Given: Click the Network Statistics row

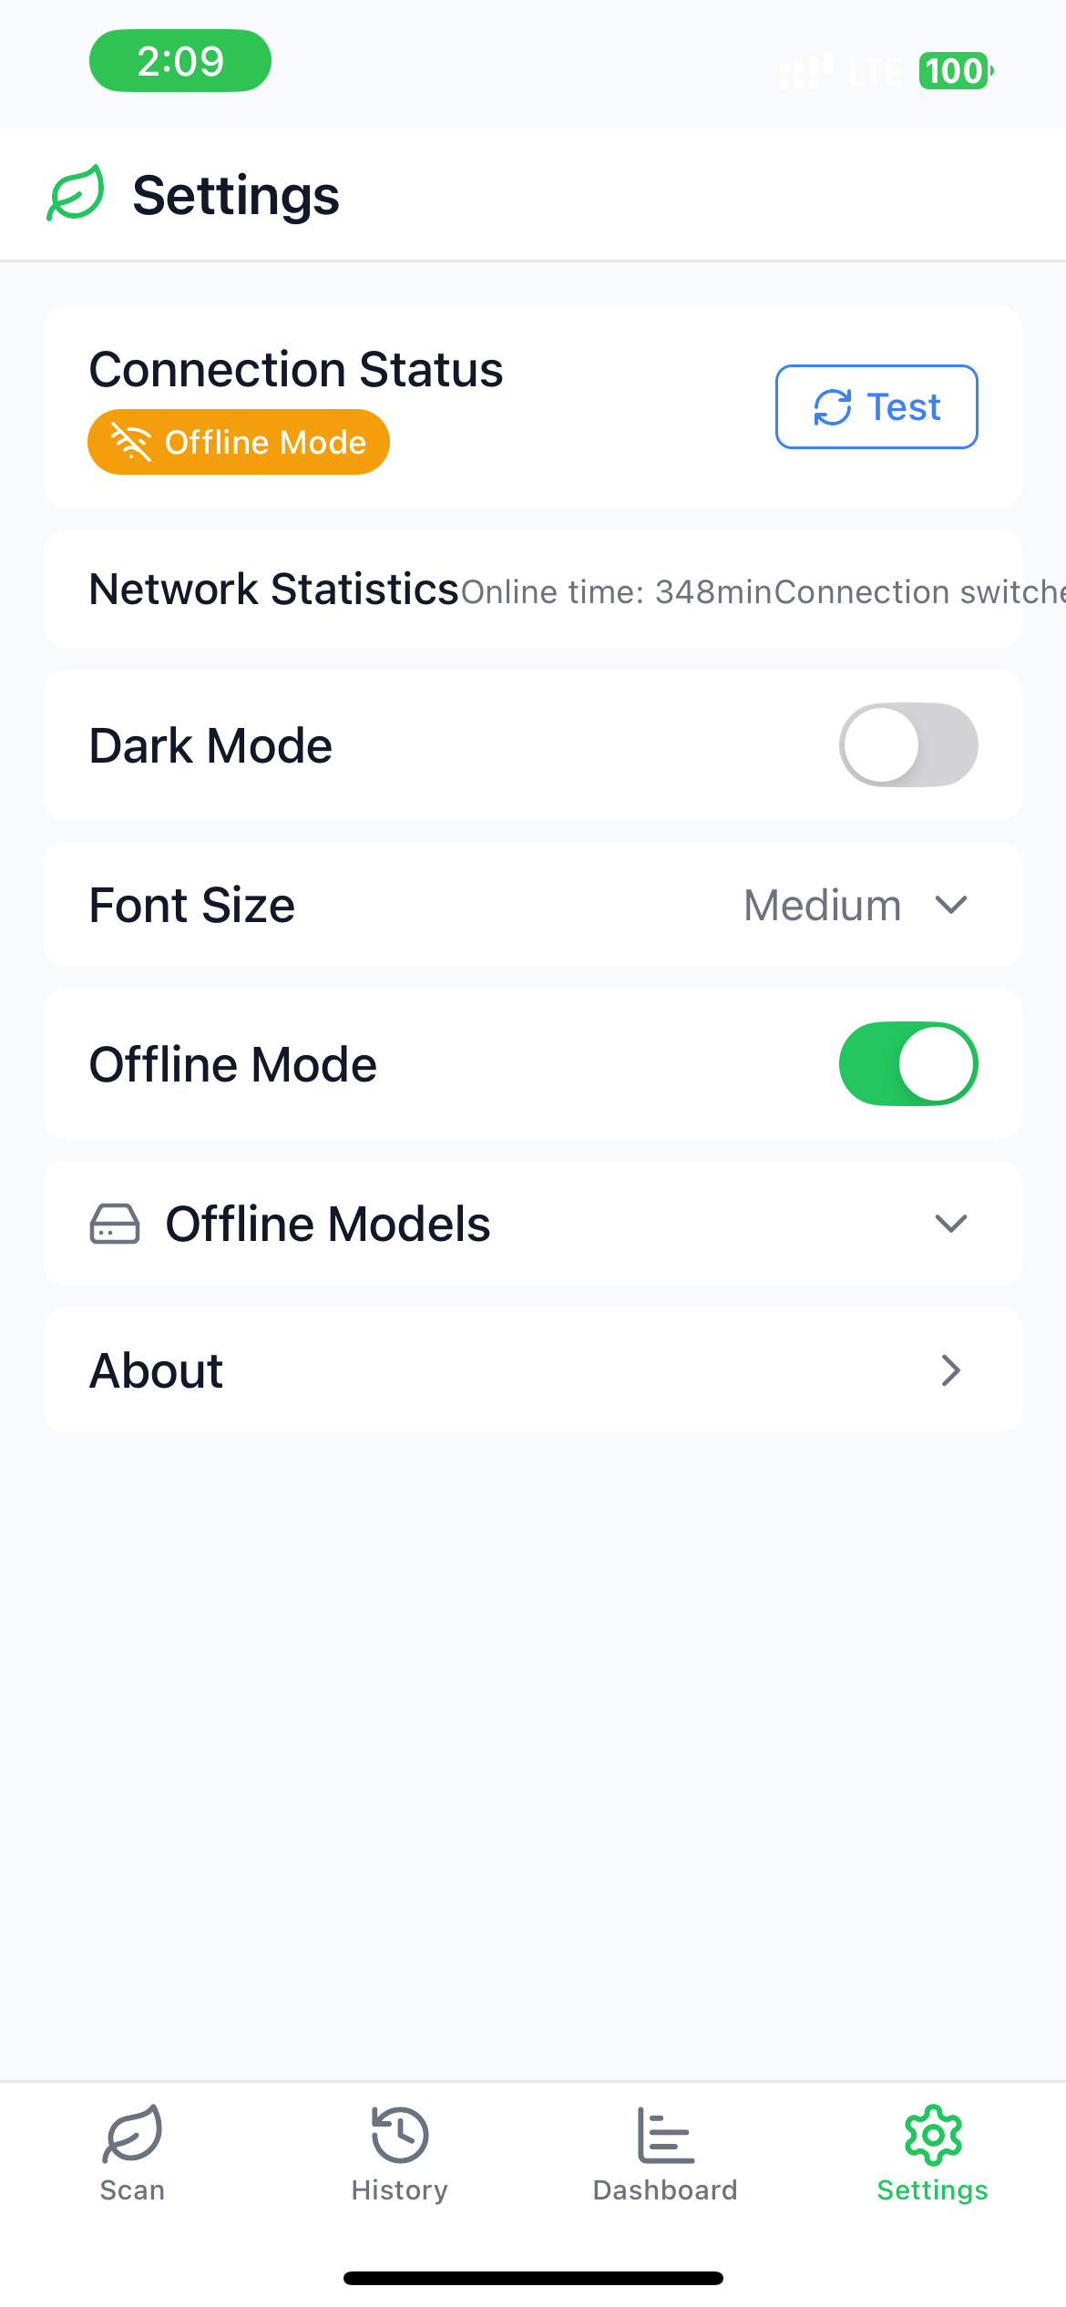Looking at the screenshot, I should 533,589.
